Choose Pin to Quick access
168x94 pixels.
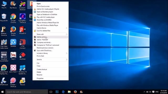(51, 6)
